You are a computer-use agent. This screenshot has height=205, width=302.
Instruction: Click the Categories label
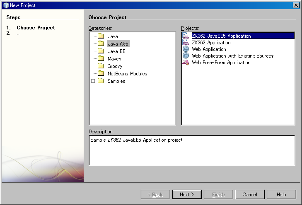tap(100, 28)
